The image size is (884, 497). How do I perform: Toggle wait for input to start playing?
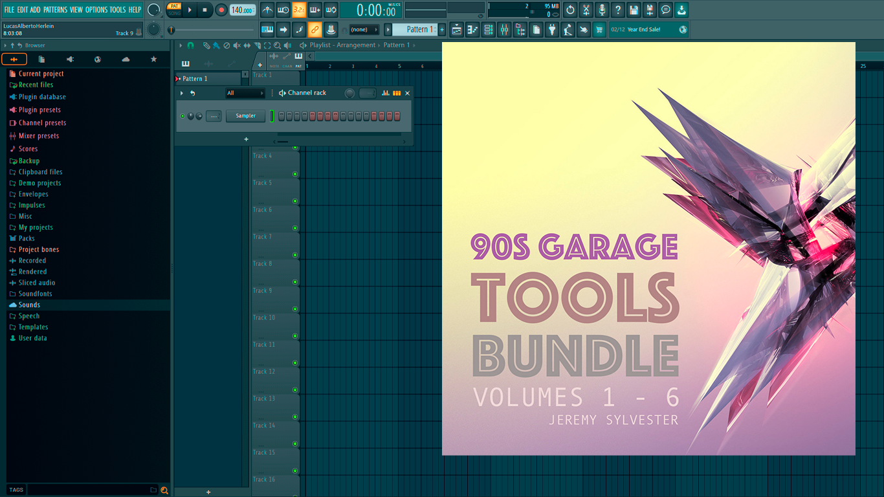click(283, 10)
